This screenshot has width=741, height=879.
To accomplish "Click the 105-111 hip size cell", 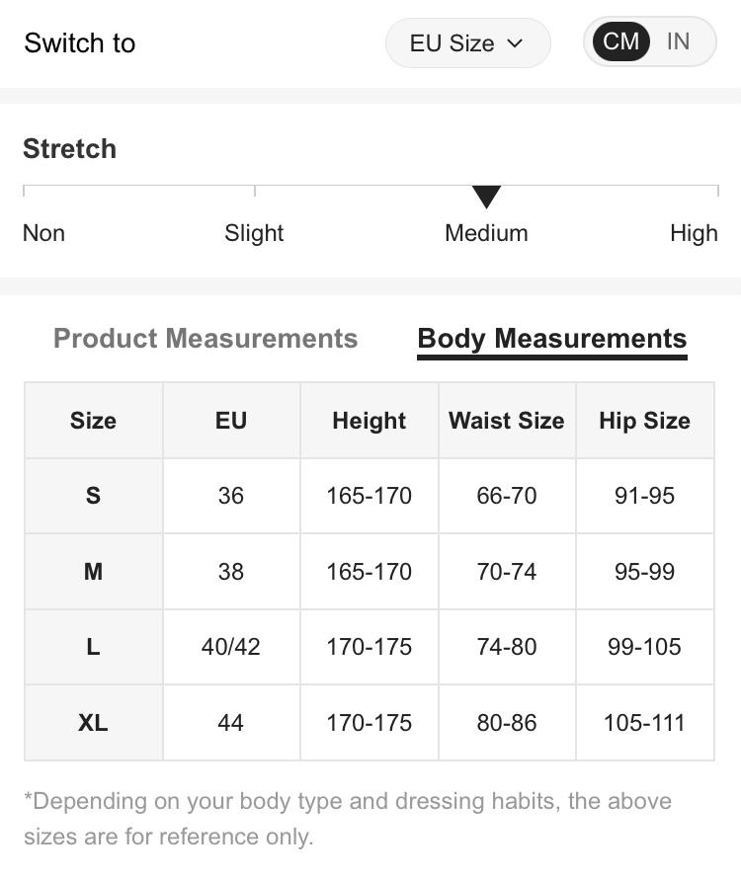I will coord(644,723).
